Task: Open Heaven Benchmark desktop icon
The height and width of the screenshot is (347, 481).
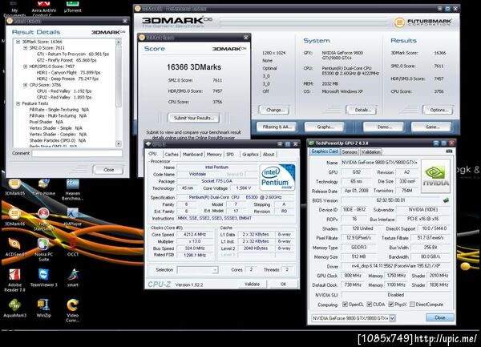Action: coord(73,189)
